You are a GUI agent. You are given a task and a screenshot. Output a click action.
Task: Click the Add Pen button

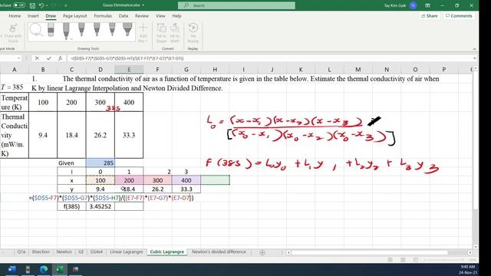click(x=143, y=32)
